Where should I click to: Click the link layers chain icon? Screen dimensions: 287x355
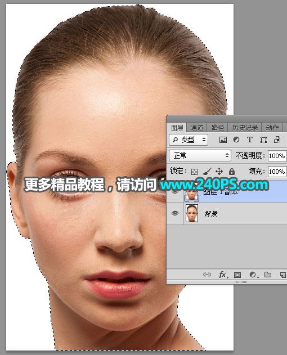point(207,275)
